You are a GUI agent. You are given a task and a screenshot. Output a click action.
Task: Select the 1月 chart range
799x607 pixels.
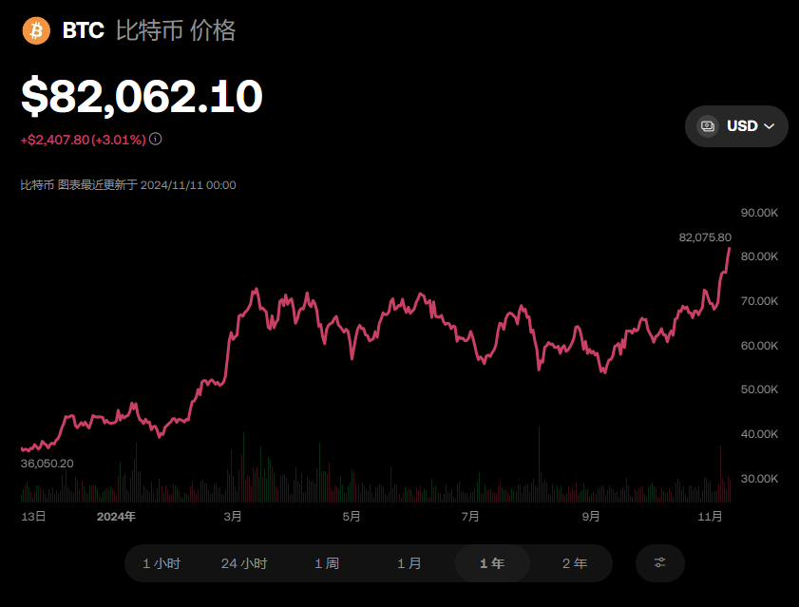tap(409, 563)
